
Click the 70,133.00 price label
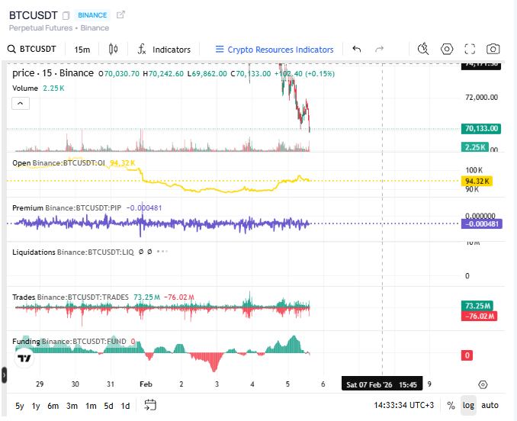(x=481, y=129)
